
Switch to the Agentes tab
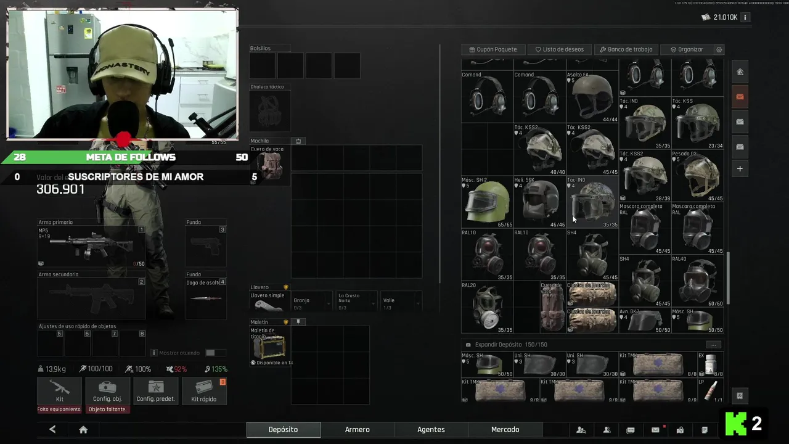[431, 430]
